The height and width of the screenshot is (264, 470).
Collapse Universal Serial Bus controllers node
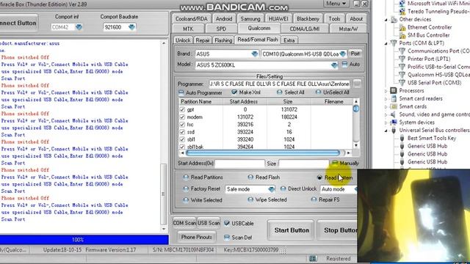pos(386,131)
